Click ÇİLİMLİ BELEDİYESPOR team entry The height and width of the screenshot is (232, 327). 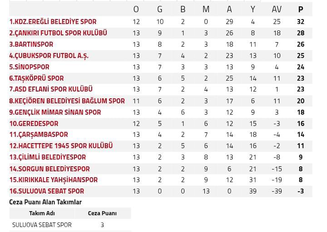pos(48,157)
